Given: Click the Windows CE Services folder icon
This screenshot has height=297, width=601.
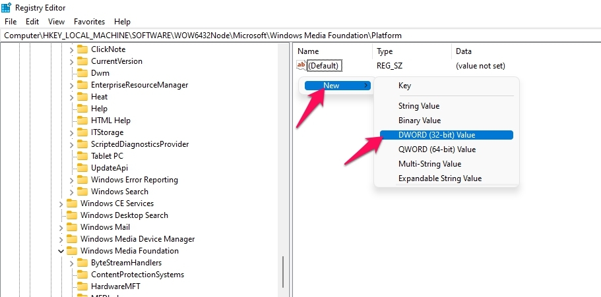Looking at the screenshot, I should 72,203.
